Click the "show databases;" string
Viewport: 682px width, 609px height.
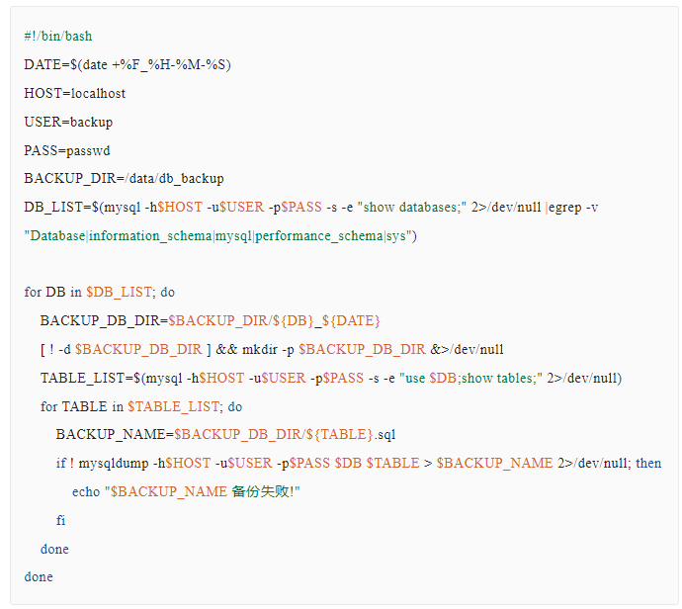click(x=410, y=208)
